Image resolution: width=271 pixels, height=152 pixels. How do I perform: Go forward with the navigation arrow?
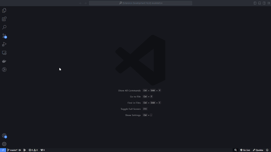85,3
